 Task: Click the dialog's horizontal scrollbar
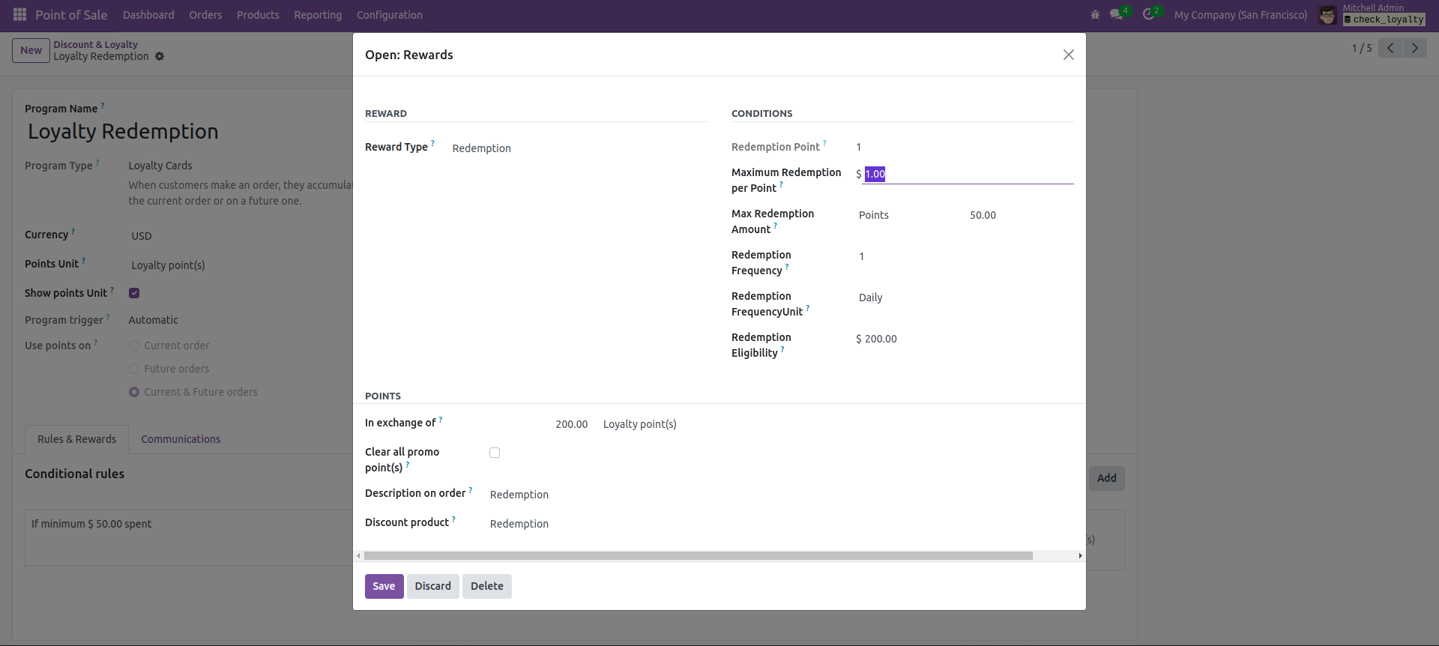click(697, 556)
